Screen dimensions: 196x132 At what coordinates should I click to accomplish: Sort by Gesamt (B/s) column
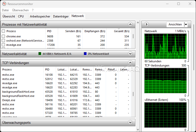pyautogui.click(x=119, y=31)
